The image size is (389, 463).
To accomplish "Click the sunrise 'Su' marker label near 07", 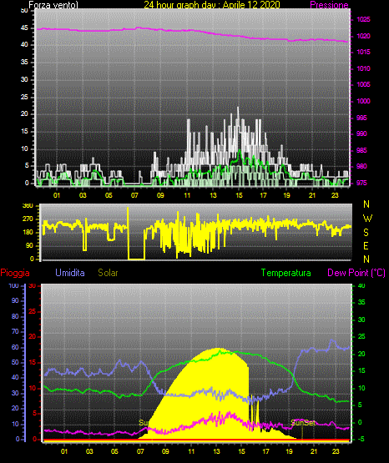I will (144, 423).
